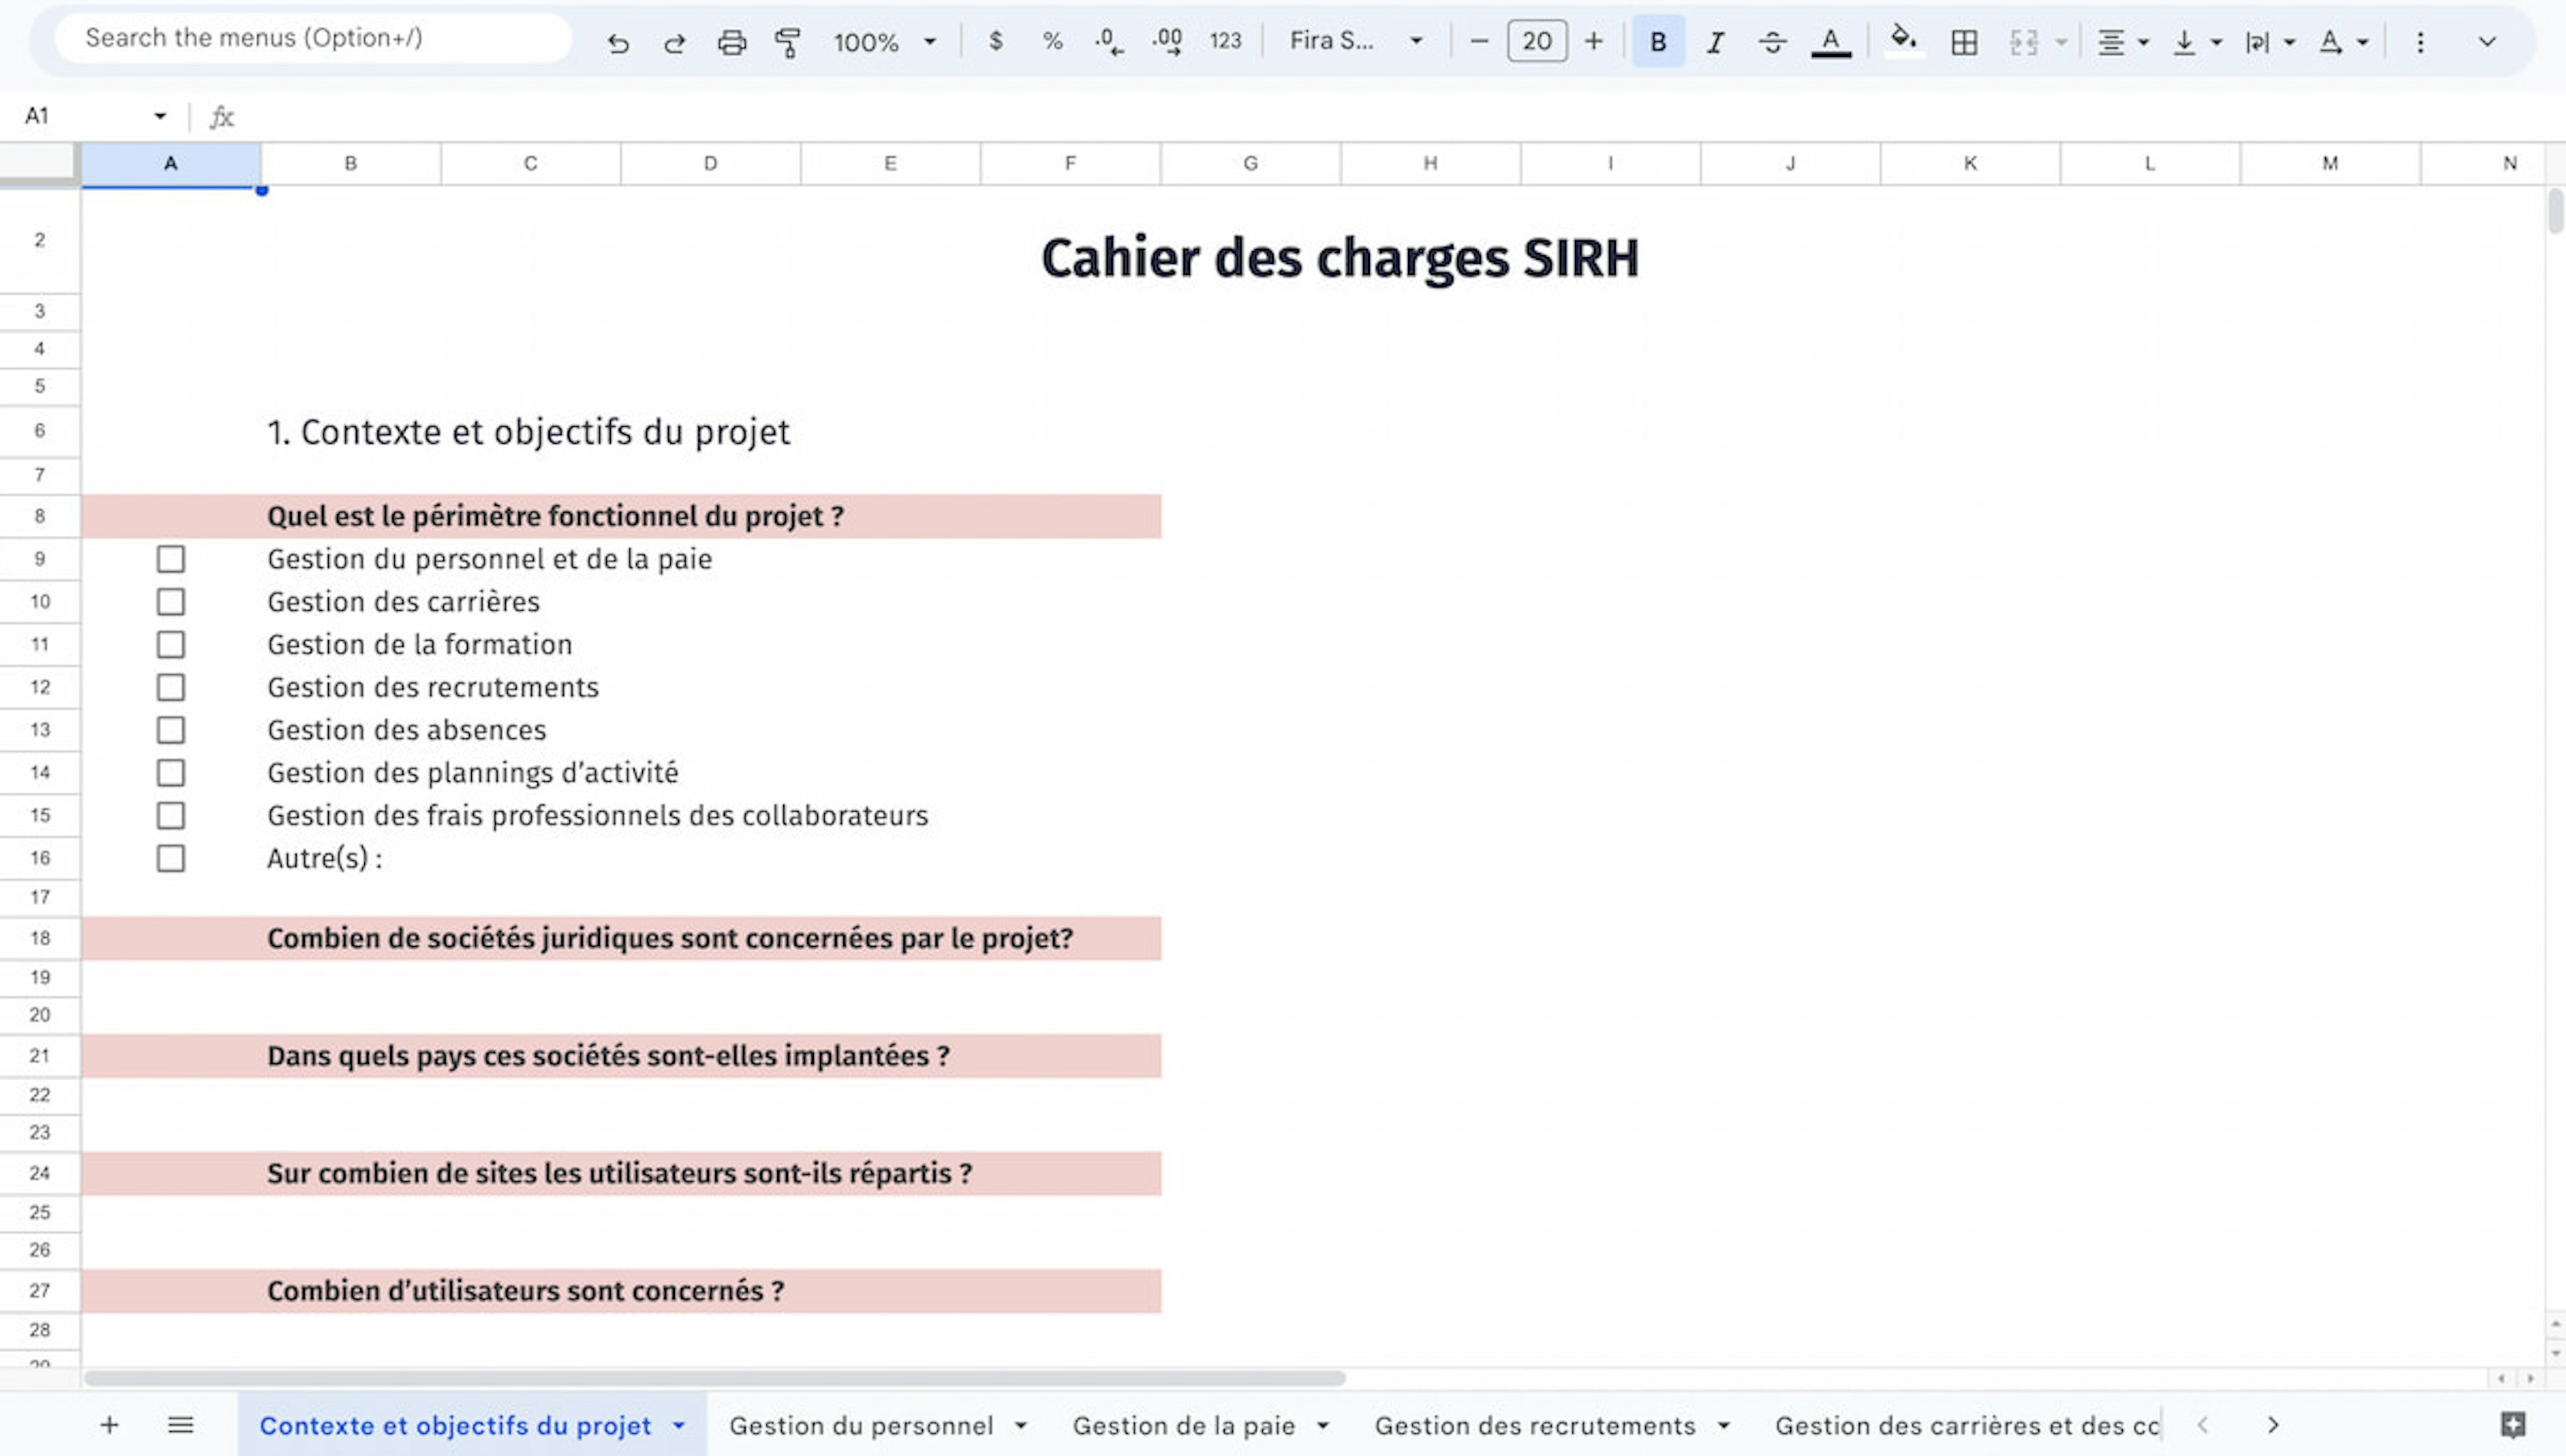Open the merge cells dropdown arrow
Image resolution: width=2566 pixels, height=1456 pixels.
(x=2062, y=42)
